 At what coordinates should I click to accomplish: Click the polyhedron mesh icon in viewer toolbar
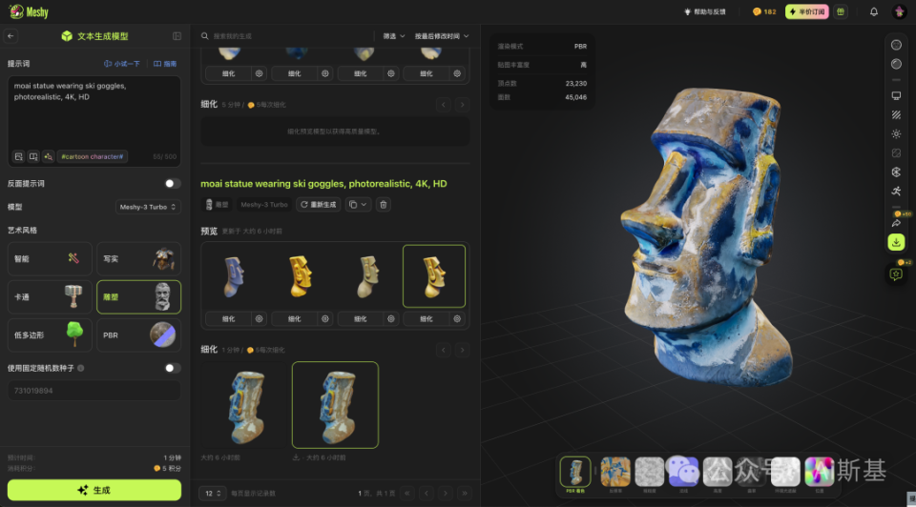896,172
